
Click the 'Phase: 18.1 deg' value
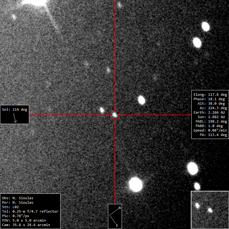pyautogui.click(x=209, y=99)
